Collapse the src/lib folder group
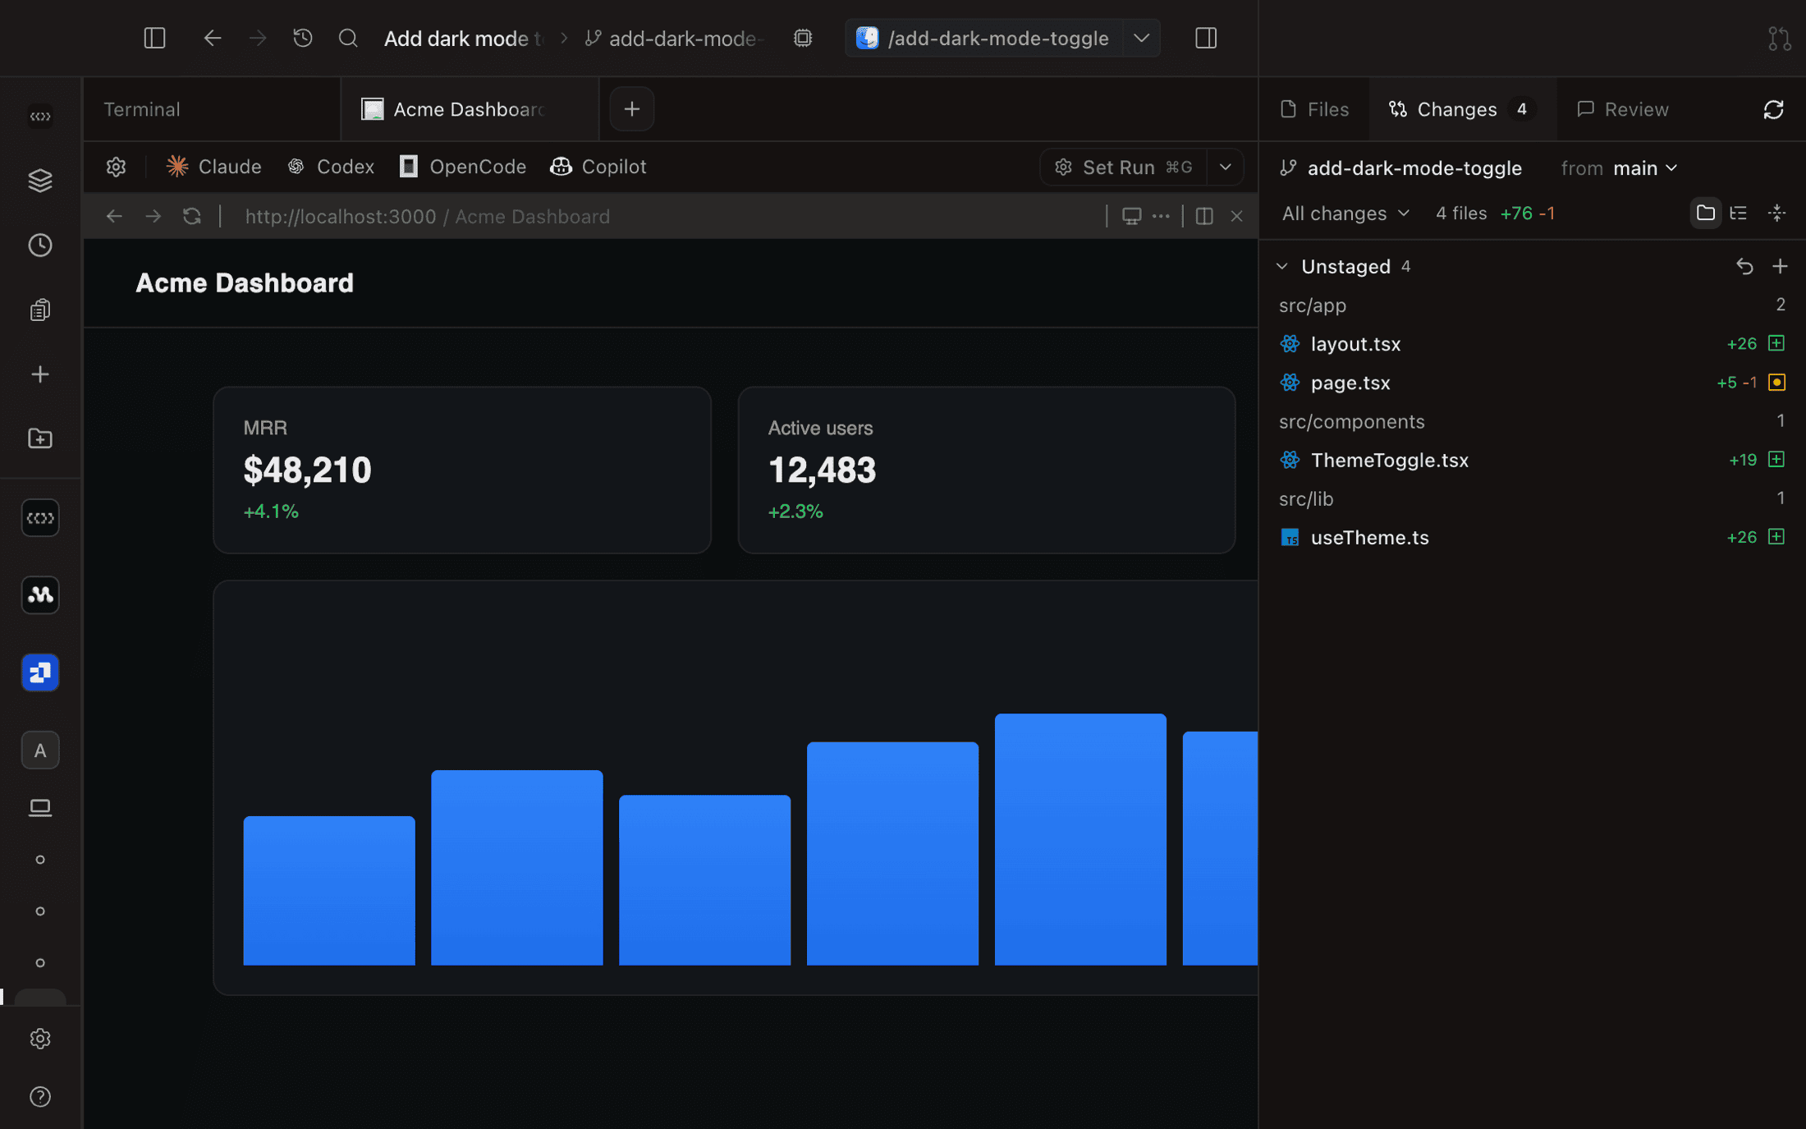Screen dimensions: 1806x1129 (x=1532, y=498)
